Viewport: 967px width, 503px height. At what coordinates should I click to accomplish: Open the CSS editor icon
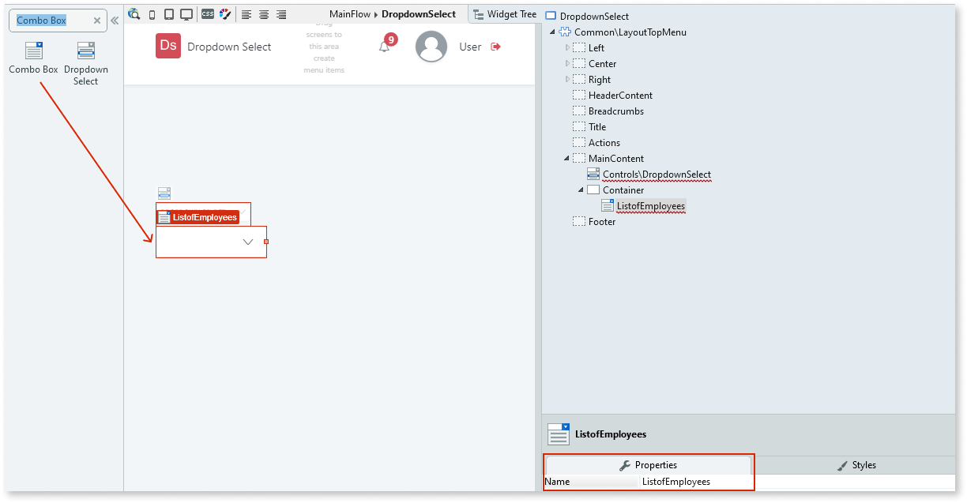point(207,13)
